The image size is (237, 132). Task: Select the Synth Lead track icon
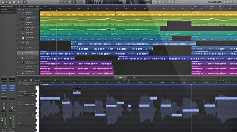click(23, 68)
